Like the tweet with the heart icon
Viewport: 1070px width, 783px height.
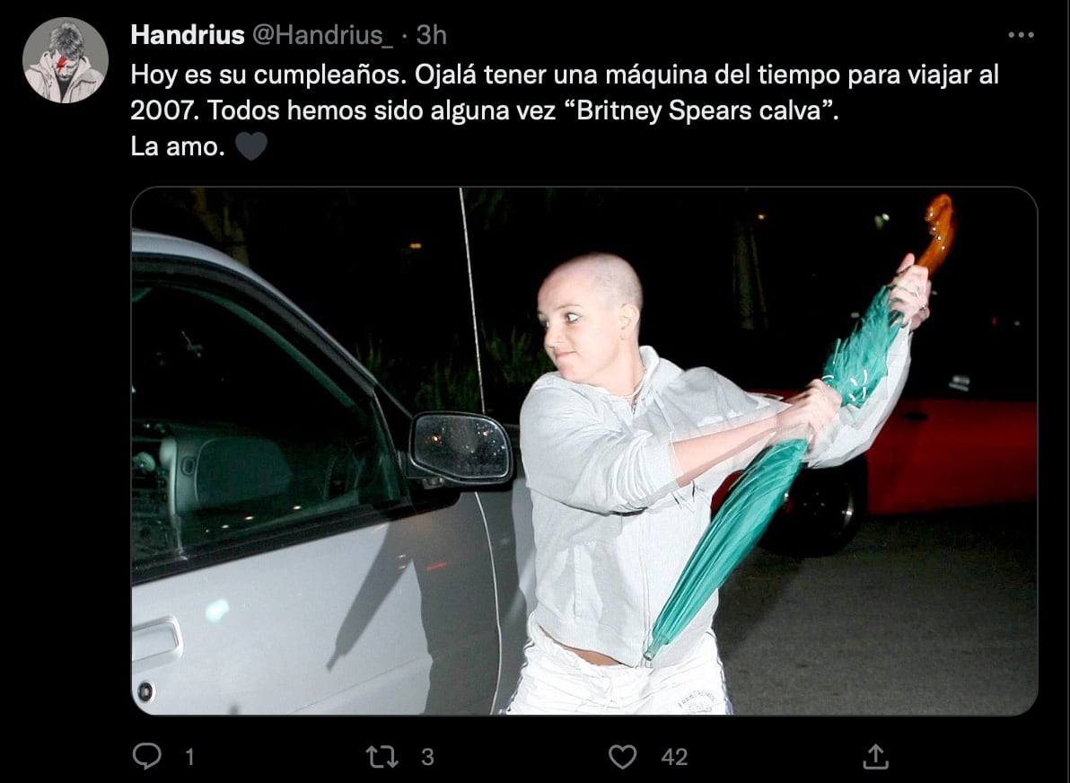[x=622, y=756]
